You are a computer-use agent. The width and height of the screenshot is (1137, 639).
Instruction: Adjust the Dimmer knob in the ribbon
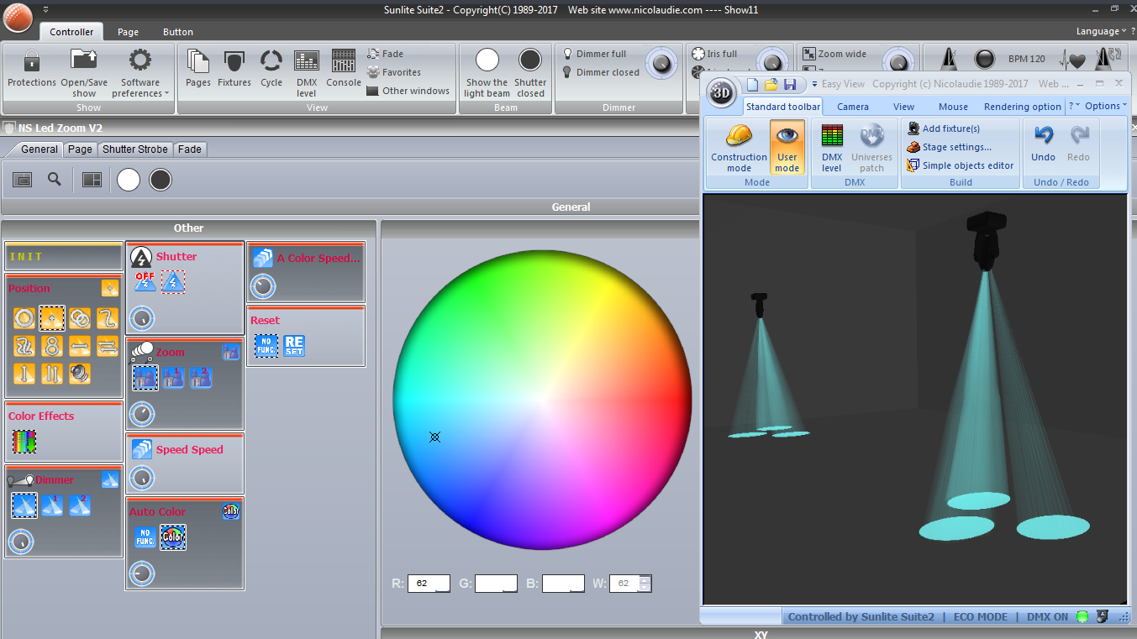[x=662, y=62]
